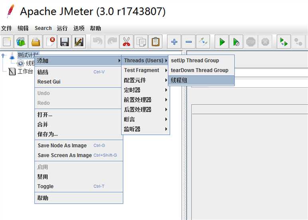Collapse the test plan tree node handle

(3, 56)
